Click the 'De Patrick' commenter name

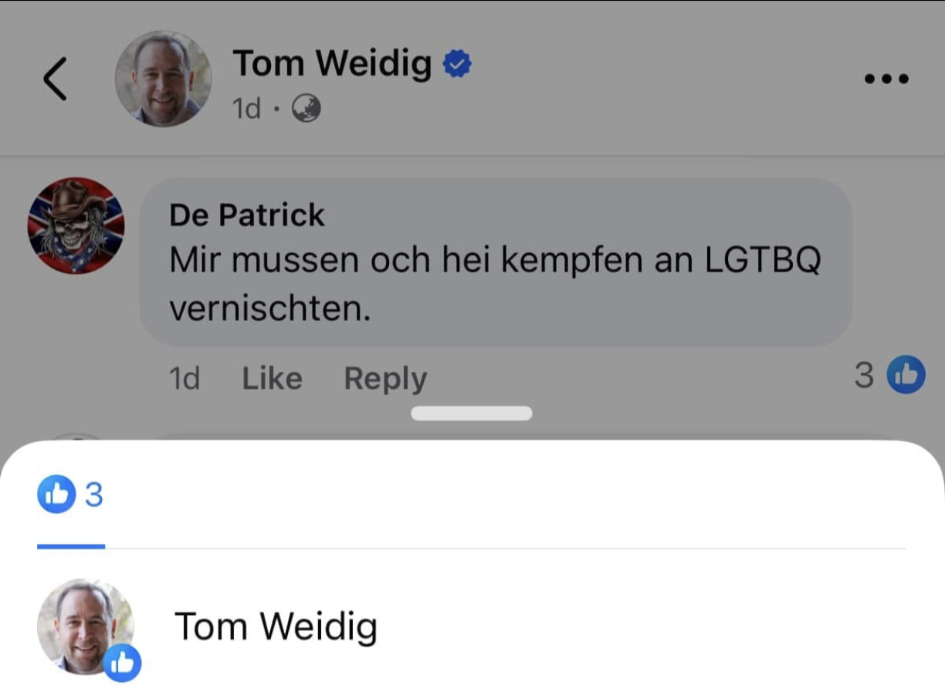[x=247, y=215]
